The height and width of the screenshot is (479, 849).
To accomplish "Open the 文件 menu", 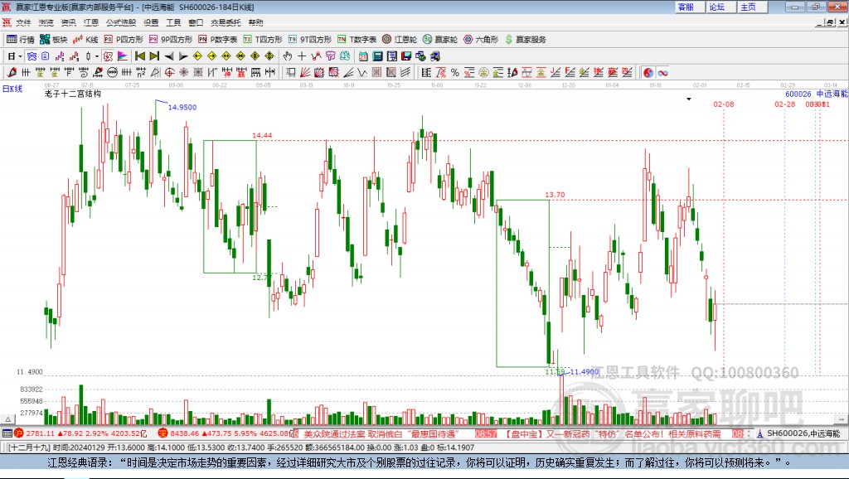I will click(23, 22).
